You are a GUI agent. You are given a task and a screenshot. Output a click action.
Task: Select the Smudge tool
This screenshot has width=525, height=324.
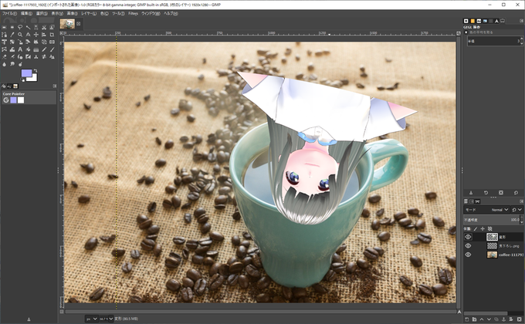pos(12,64)
